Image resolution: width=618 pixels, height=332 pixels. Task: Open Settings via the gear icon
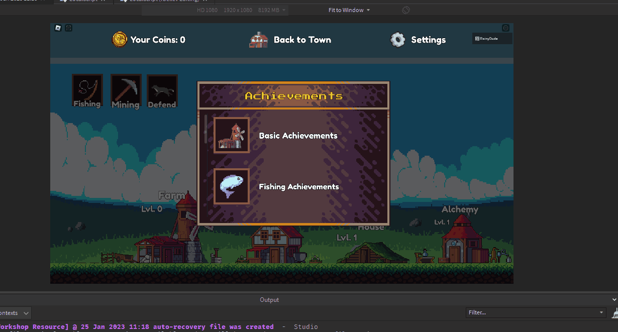397,40
